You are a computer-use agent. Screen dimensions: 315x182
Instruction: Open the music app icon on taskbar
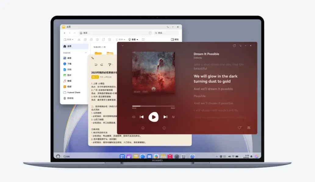pyautogui.click(x=192, y=156)
